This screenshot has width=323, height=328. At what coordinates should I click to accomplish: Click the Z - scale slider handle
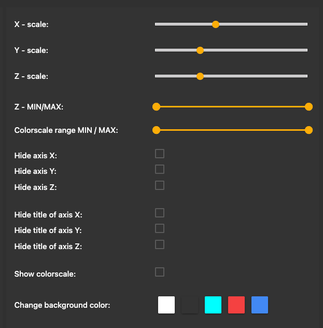point(200,76)
